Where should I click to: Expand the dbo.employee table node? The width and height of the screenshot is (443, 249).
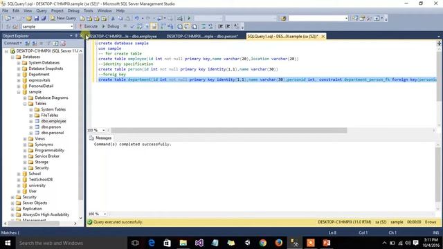(31, 121)
